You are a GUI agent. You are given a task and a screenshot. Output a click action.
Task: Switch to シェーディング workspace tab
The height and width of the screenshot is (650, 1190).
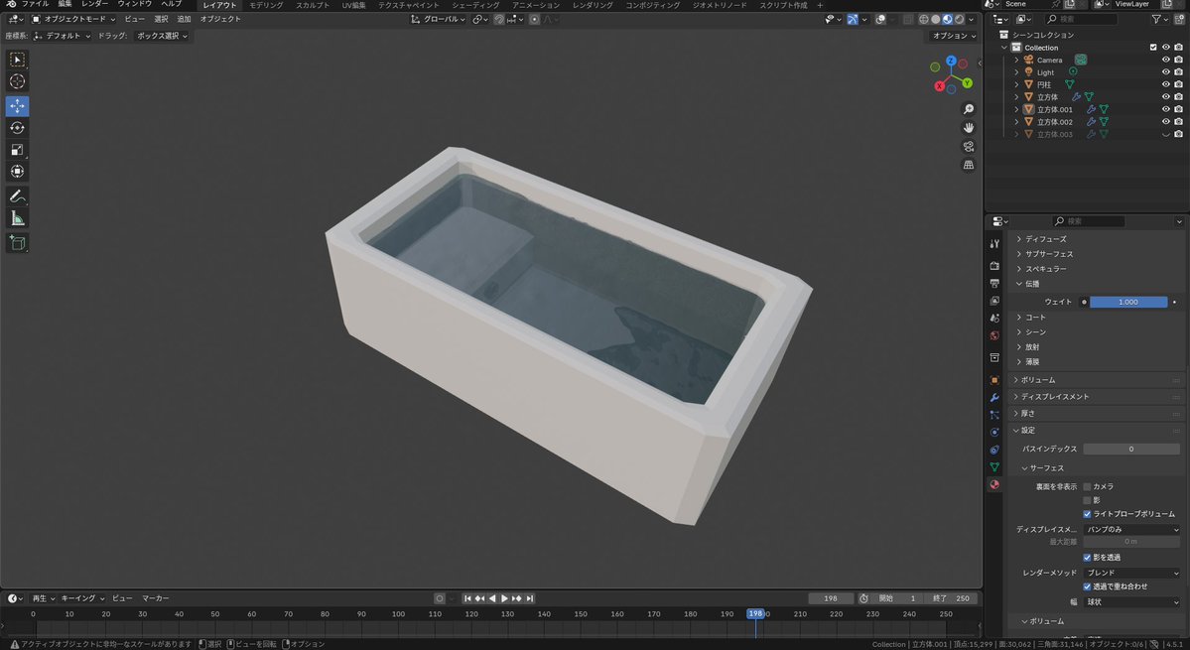tap(475, 5)
